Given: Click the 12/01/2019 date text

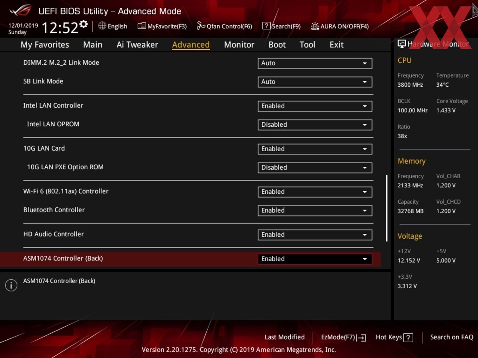Looking at the screenshot, I should pos(23,26).
